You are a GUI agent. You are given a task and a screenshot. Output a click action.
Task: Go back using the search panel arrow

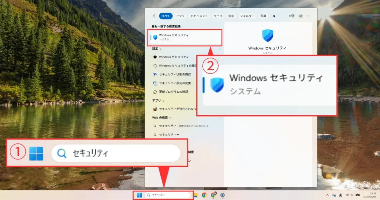point(155,16)
